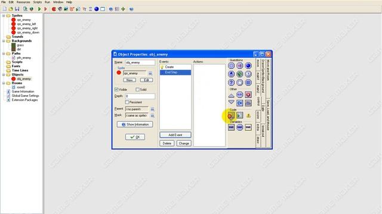Select the Comment action warning icon
The image size is (382, 214).
248,115
